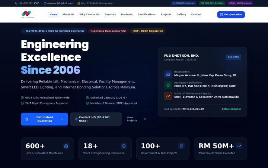
Task: Click the HQ: 03-2161 9585 phone link
Action: tap(27, 3)
